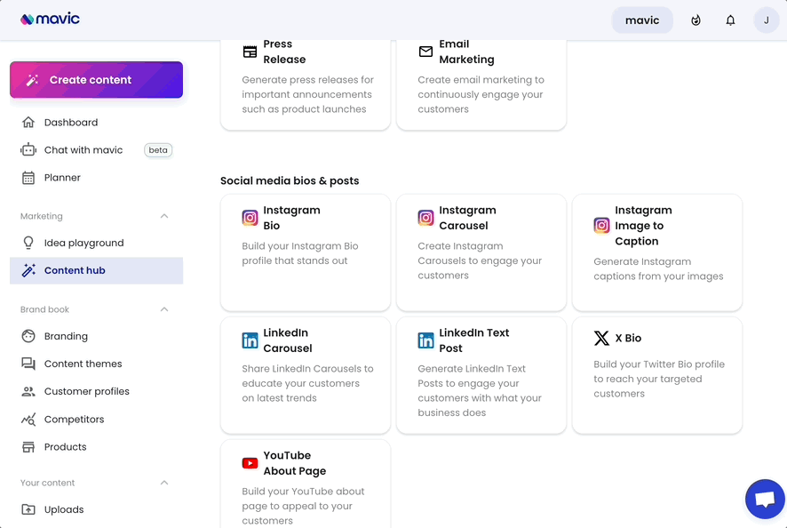The height and width of the screenshot is (528, 787).
Task: Click the envelope icon on Email Marketing
Action: click(425, 52)
